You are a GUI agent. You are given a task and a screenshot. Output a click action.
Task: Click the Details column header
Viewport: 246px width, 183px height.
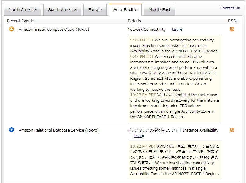(x=134, y=21)
